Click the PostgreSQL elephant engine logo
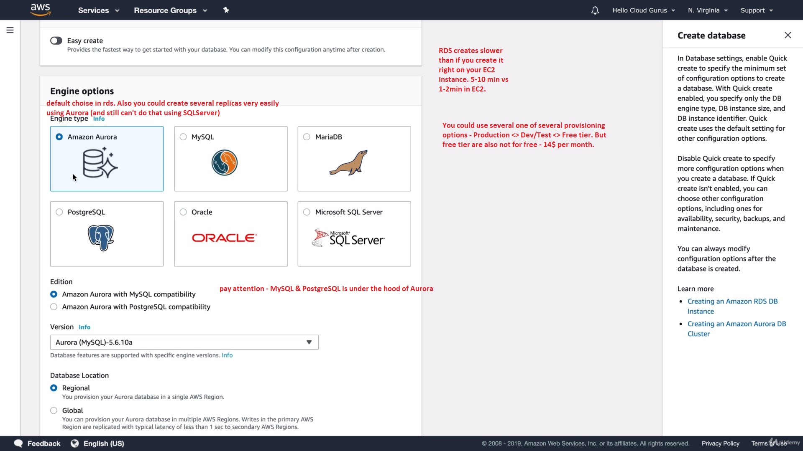The width and height of the screenshot is (803, 451). [101, 238]
